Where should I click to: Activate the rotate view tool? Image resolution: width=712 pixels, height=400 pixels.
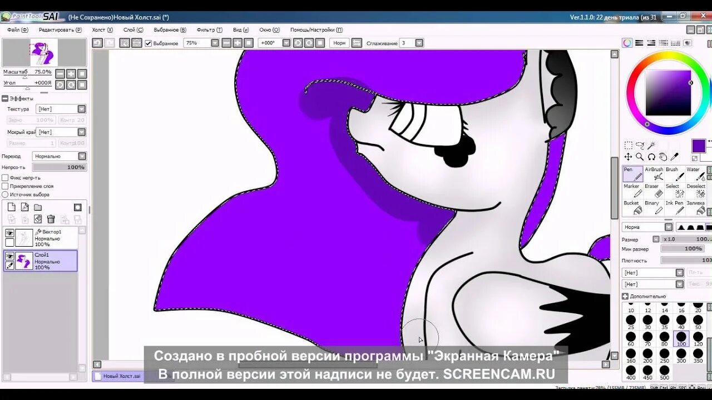651,157
